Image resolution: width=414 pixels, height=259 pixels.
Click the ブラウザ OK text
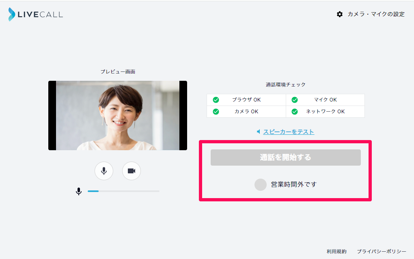(246, 100)
